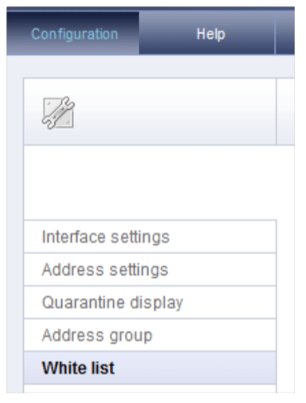The height and width of the screenshot is (403, 306).
Task: Click the "Address settings" text link
Action: click(105, 270)
